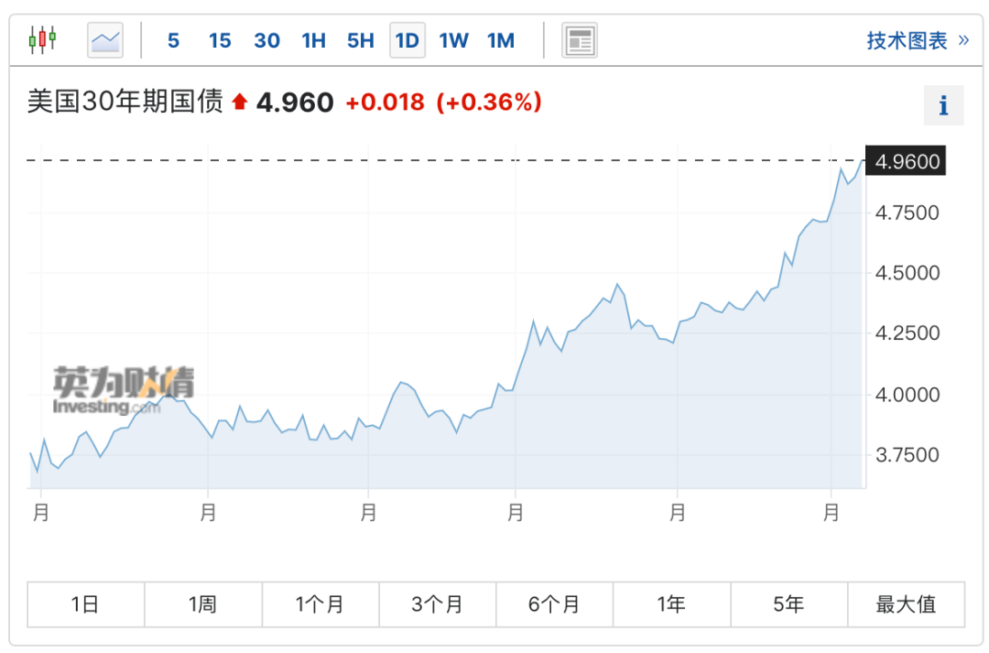The height and width of the screenshot is (653, 989).
Task: Click the info icon beside the chart
Action: 943,106
